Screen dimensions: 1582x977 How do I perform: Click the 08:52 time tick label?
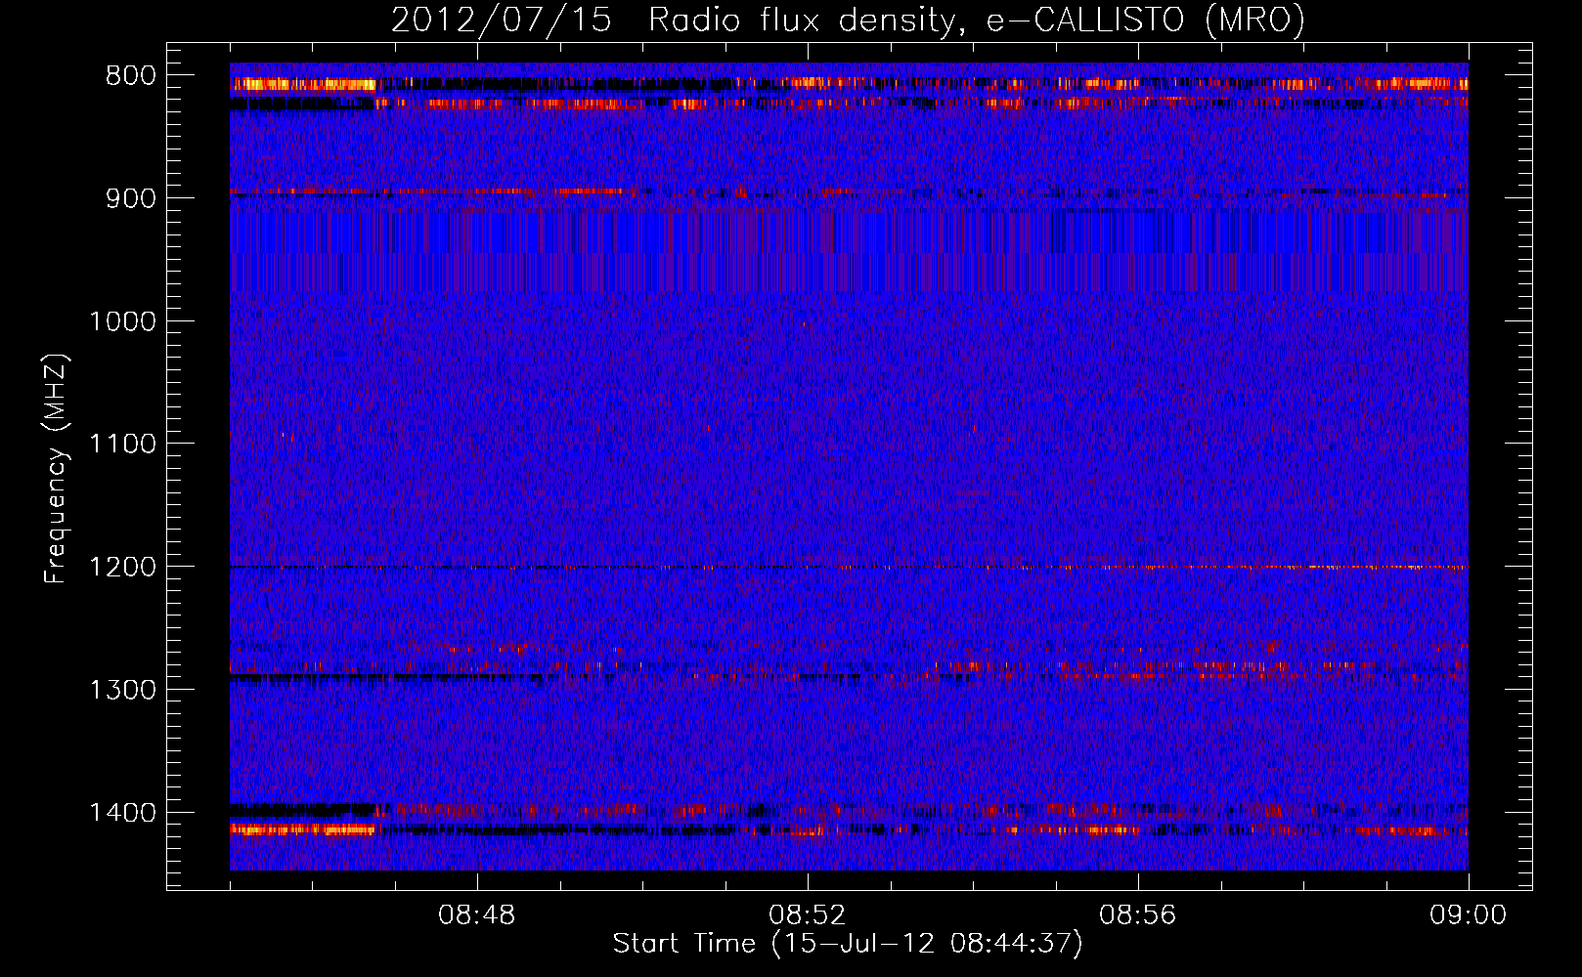[808, 915]
